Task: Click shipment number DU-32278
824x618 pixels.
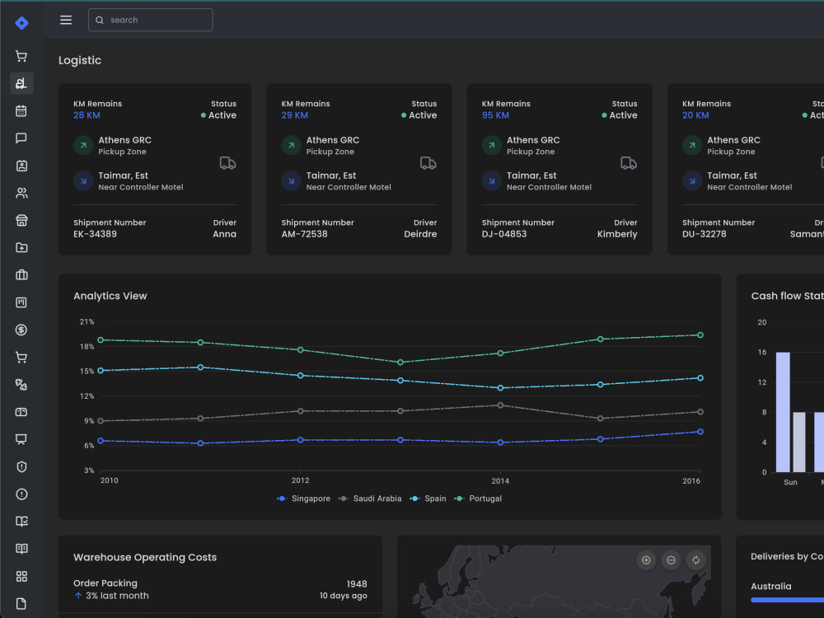Action: click(705, 234)
